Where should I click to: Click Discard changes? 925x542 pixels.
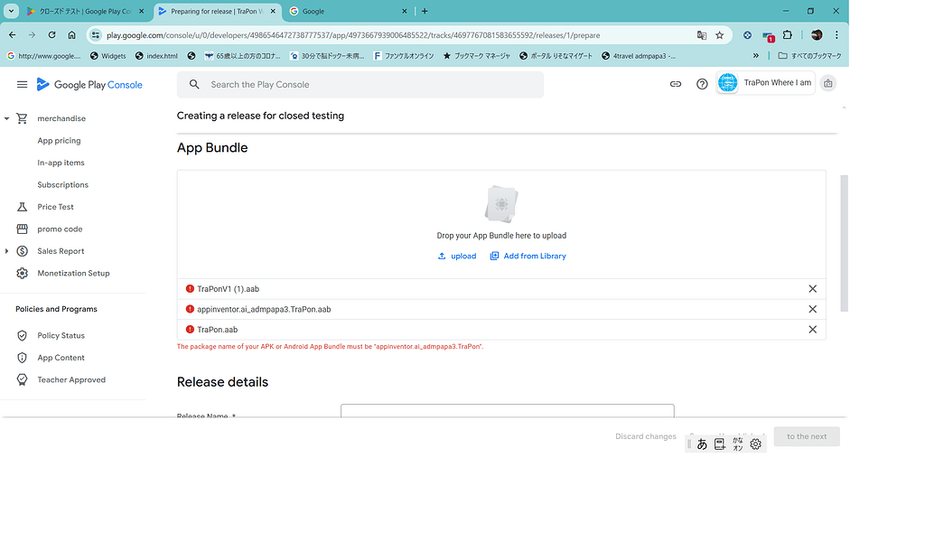point(645,436)
